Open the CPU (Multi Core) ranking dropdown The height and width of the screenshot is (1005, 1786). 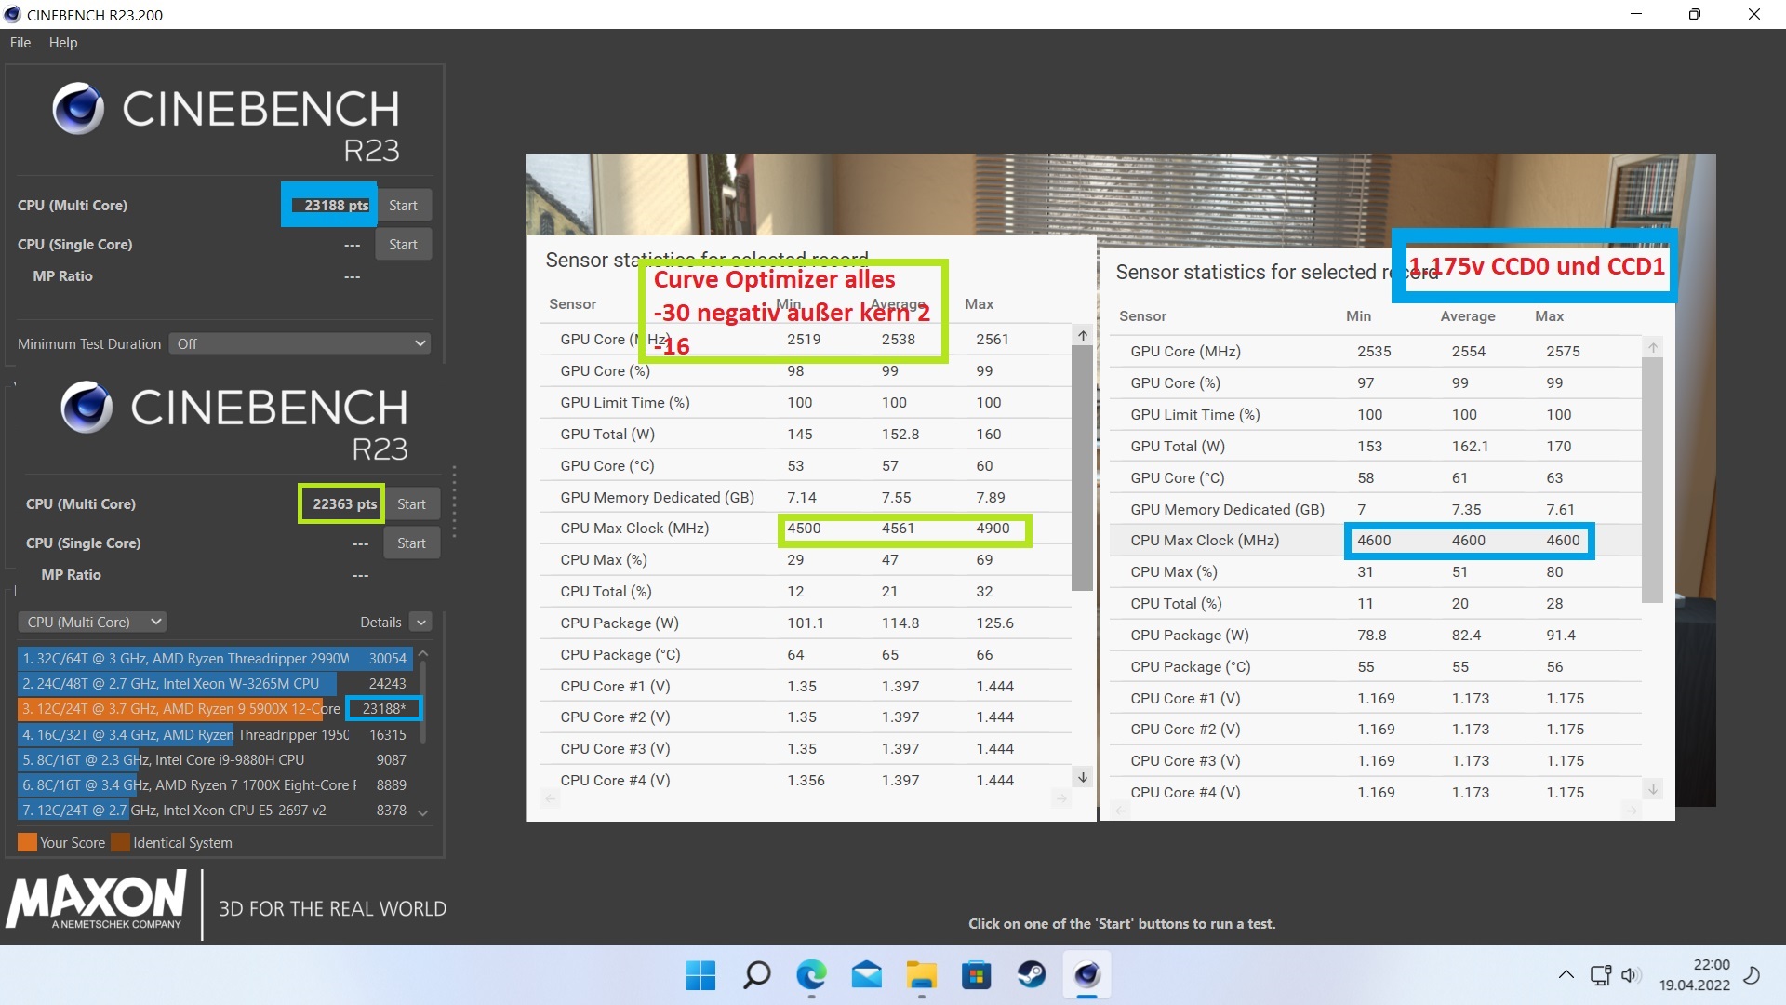click(93, 622)
